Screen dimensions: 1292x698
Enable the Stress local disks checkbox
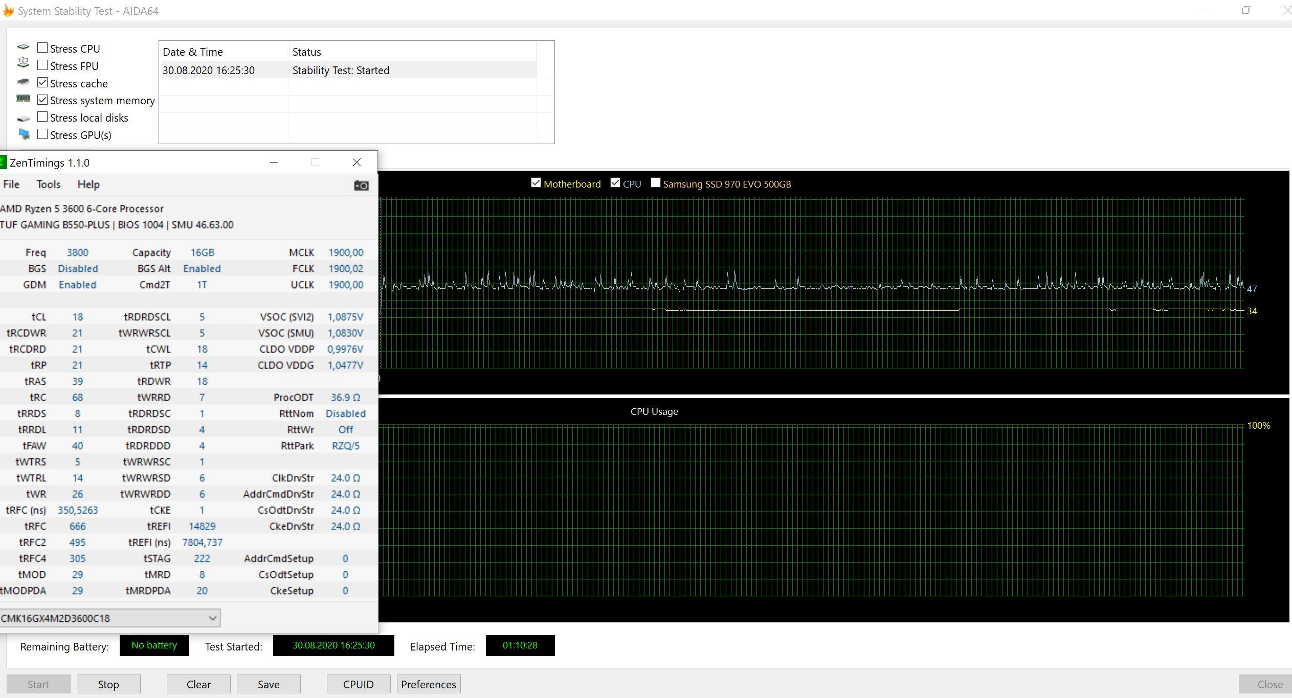[x=42, y=117]
